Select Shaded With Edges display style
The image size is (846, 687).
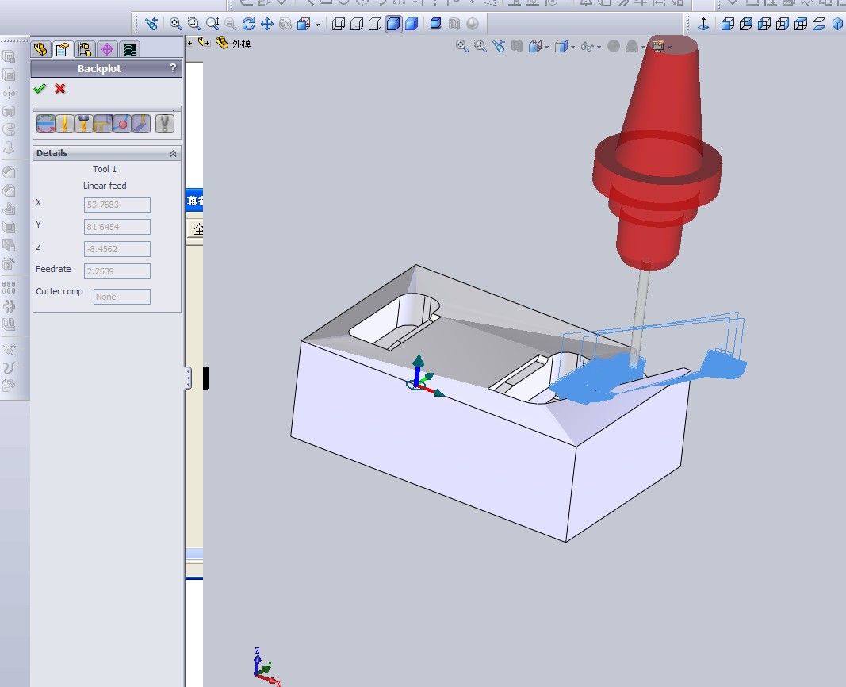point(393,24)
